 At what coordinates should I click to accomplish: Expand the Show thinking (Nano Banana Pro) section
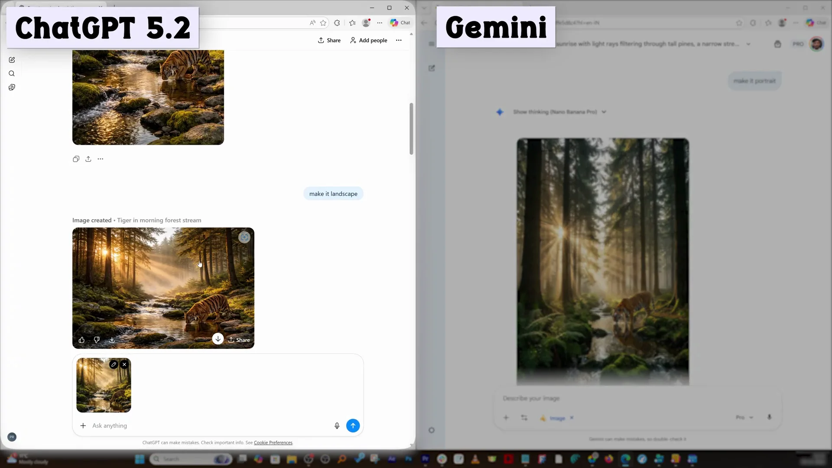coord(559,112)
